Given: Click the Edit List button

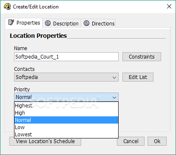Looking at the screenshot, I should [x=138, y=77].
